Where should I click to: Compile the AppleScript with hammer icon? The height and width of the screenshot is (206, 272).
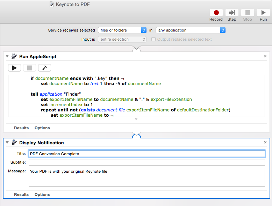click(x=45, y=68)
